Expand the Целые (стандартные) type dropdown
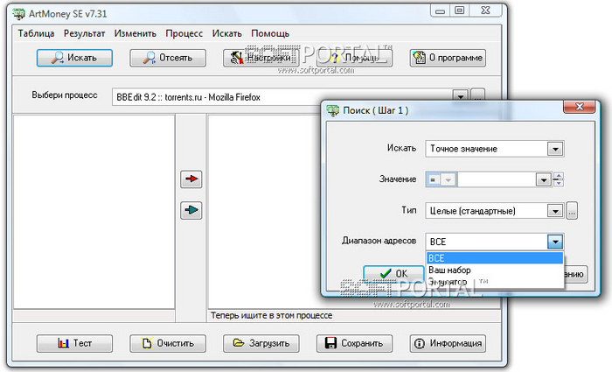 (x=554, y=211)
